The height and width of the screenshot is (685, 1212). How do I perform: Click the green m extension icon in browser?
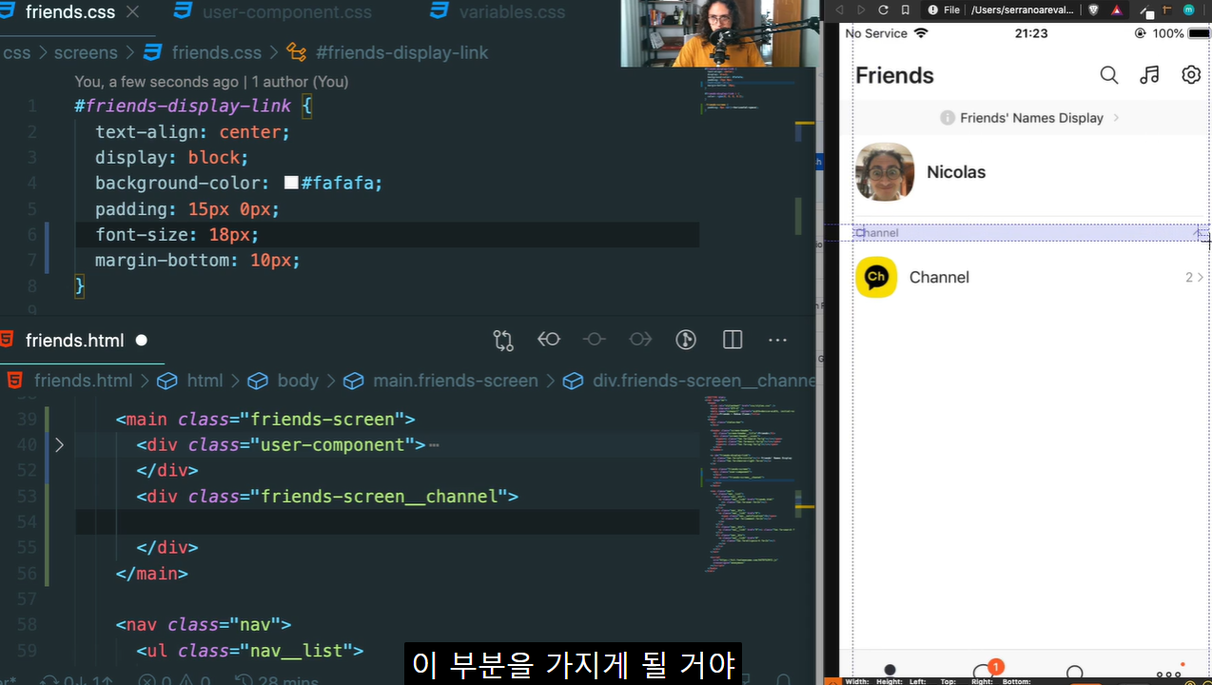pyautogui.click(x=1188, y=10)
